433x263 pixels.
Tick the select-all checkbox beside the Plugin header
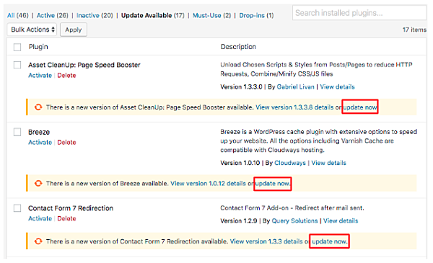coord(17,47)
